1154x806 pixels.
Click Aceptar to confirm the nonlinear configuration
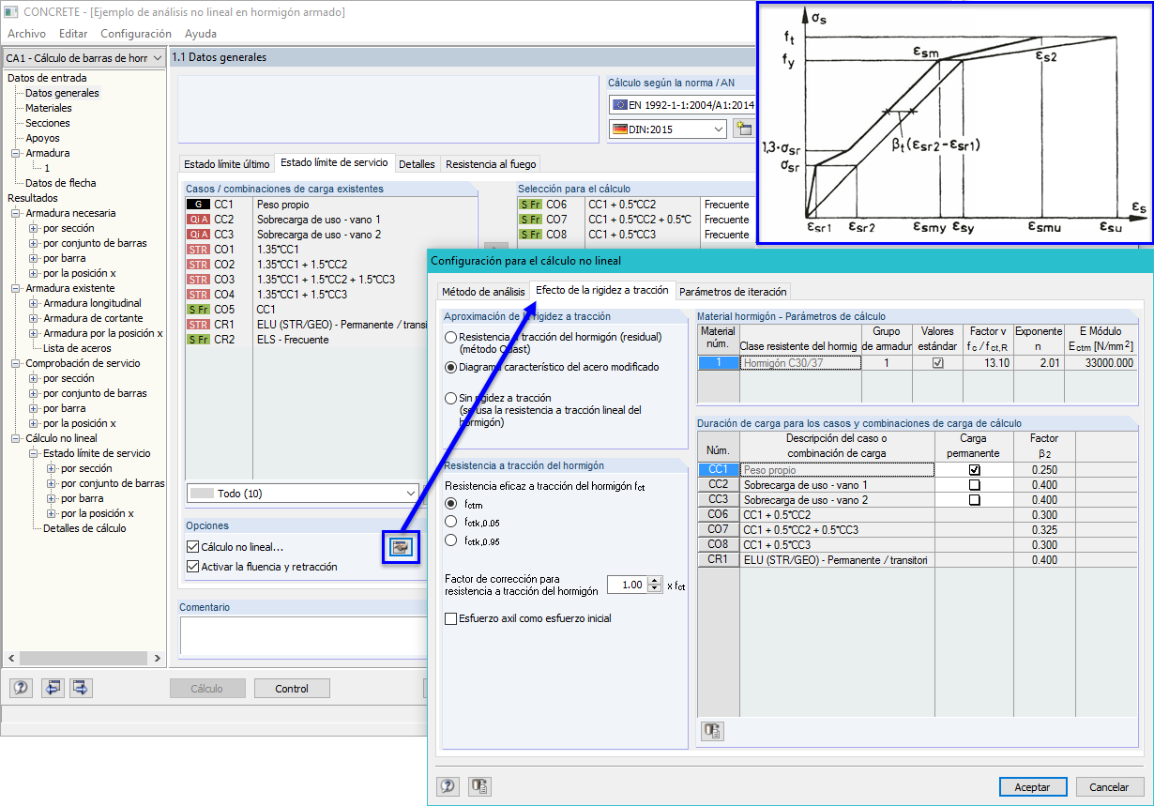(x=1033, y=786)
